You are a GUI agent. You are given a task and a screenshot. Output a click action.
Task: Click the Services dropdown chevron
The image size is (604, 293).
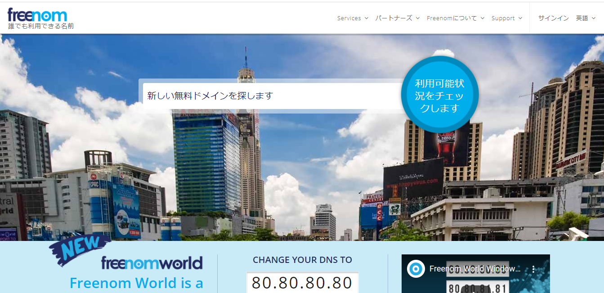366,18
